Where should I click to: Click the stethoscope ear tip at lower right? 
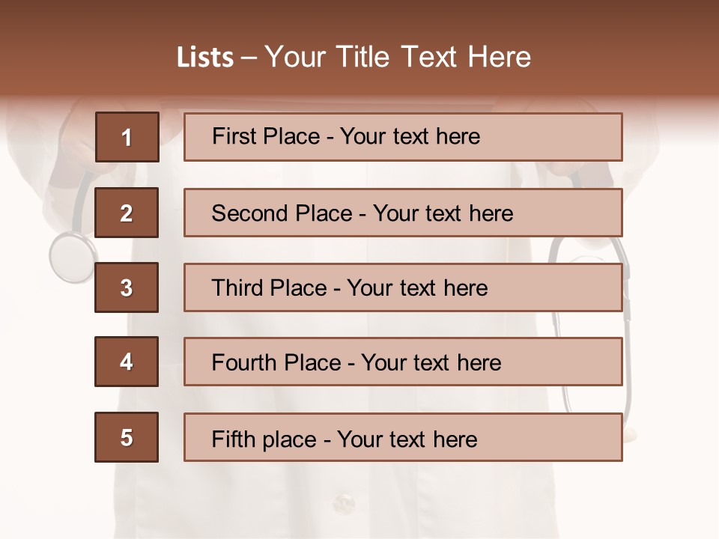(x=631, y=433)
